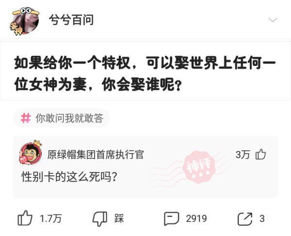This screenshot has width=291, height=236.
Task: View the 原绿帽集团首席执行官 commenter avatar
Action: coord(30,153)
